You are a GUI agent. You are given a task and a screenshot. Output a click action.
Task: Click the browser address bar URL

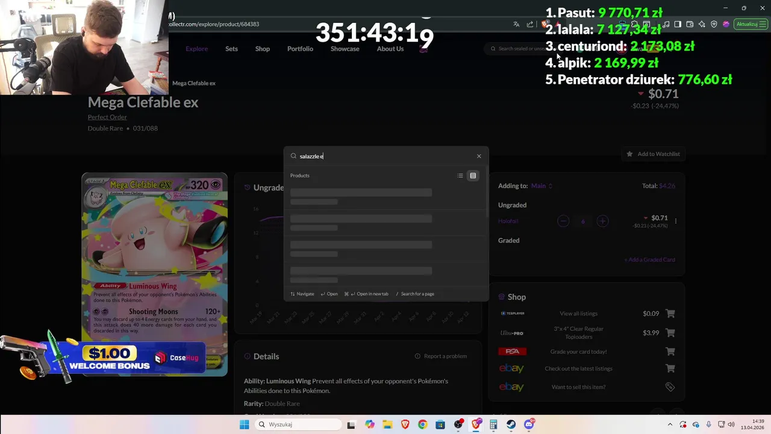[x=214, y=24]
